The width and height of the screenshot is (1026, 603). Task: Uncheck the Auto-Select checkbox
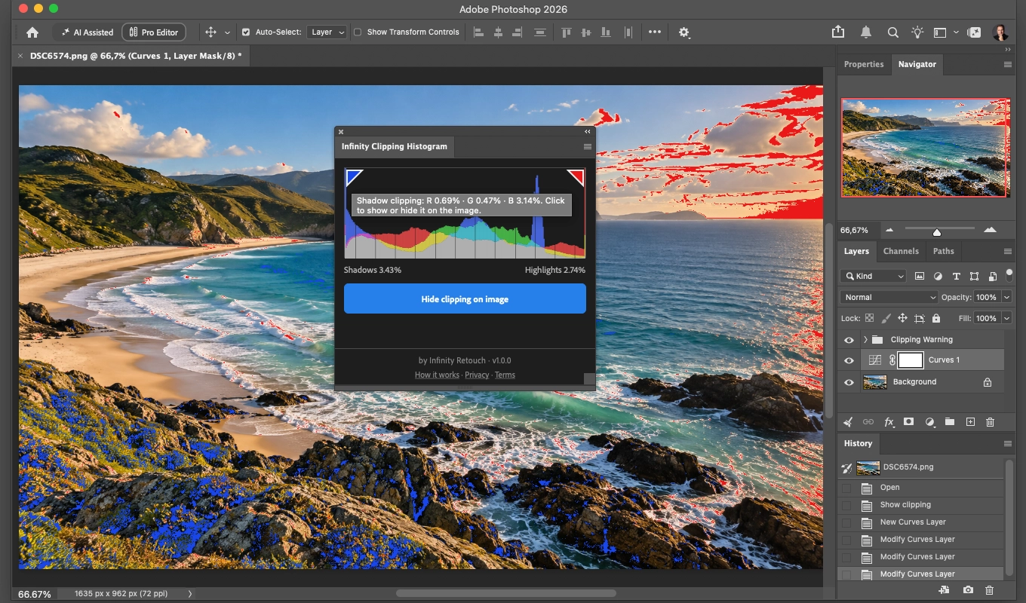tap(246, 32)
